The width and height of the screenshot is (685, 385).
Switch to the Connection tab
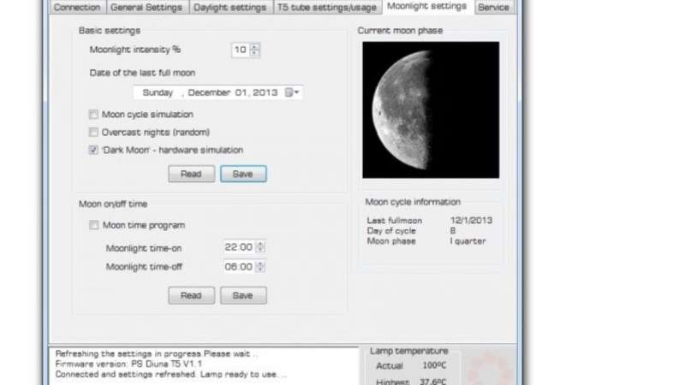tap(77, 8)
